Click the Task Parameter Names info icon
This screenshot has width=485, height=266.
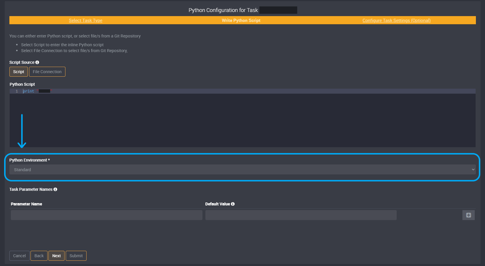pyautogui.click(x=55, y=189)
